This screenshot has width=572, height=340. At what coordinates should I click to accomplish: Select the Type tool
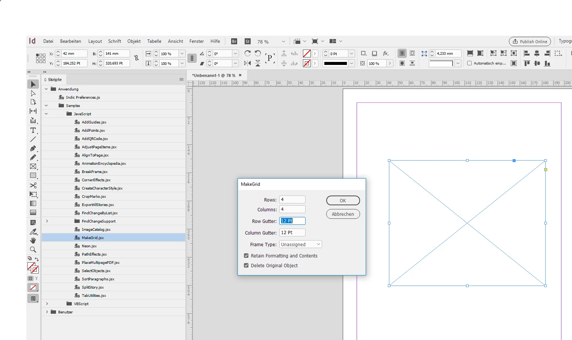pos(33,130)
